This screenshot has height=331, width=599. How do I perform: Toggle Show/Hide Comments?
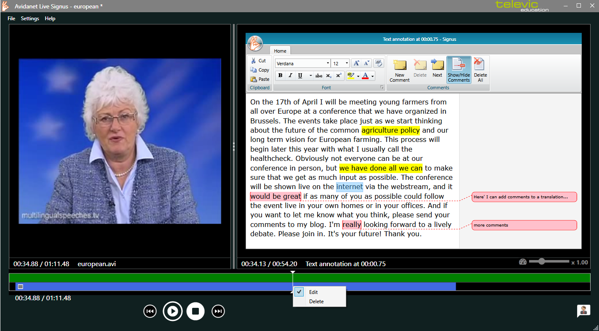459,70
